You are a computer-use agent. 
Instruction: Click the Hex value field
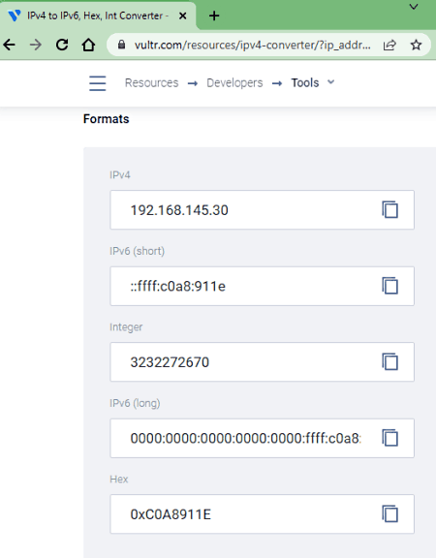tap(262, 513)
